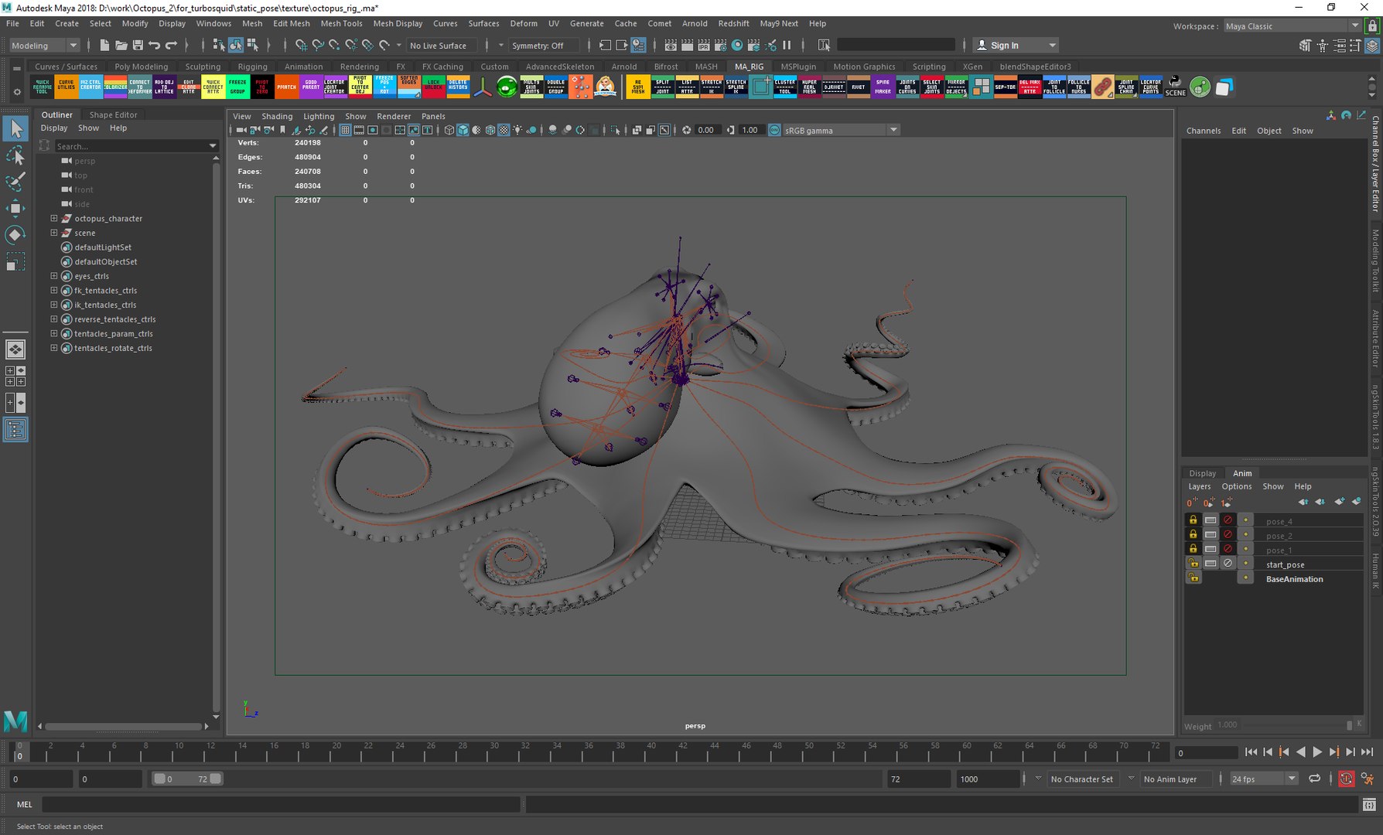Click the Save scene icon
Viewport: 1383px width, 835px height.
[x=138, y=46]
